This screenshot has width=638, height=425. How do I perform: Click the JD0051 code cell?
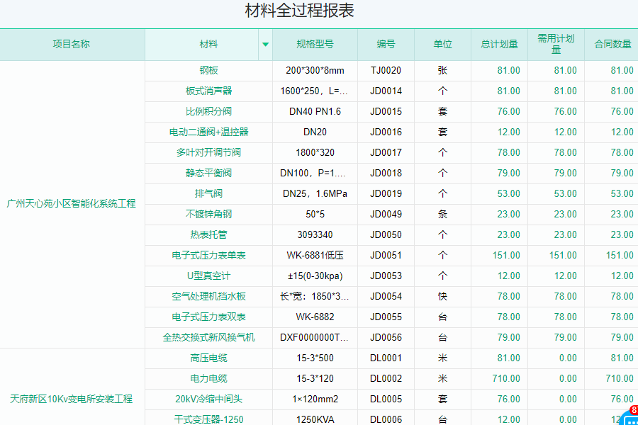[x=386, y=256]
